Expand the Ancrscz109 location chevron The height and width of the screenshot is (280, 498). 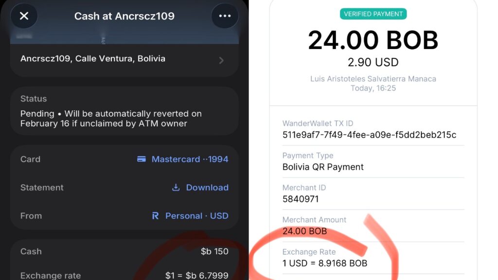click(221, 60)
